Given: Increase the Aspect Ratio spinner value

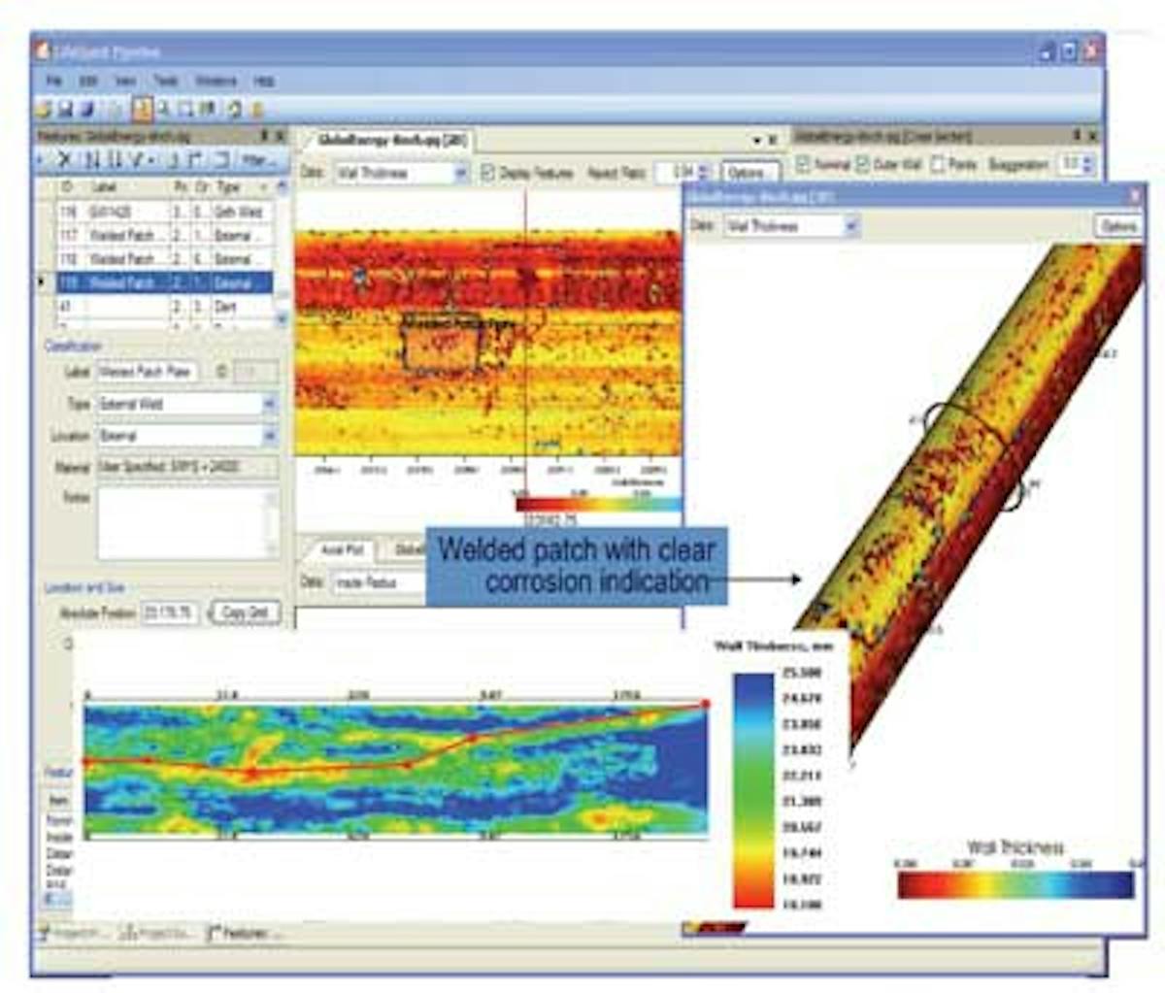Looking at the screenshot, I should [701, 167].
